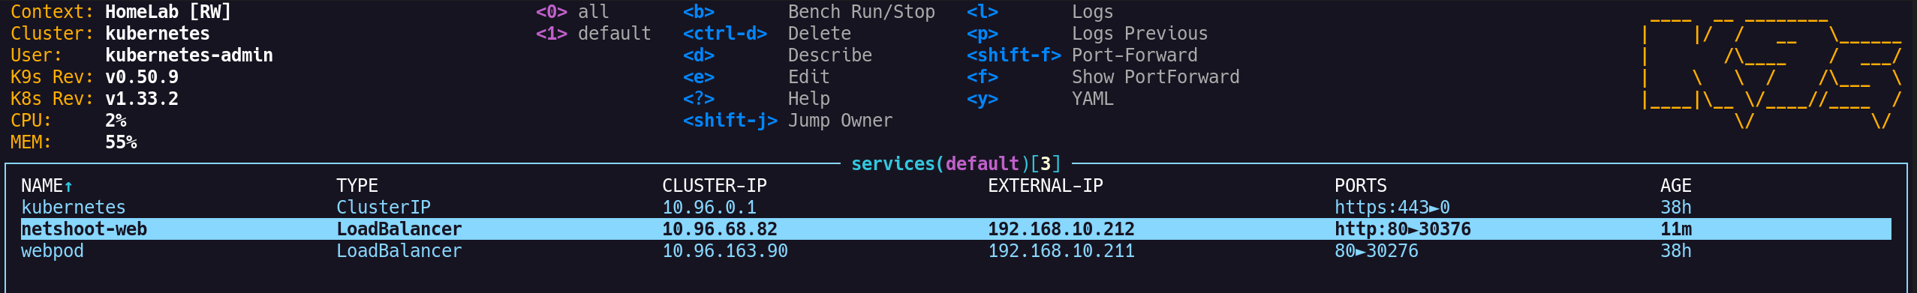This screenshot has width=1917, height=293.
Task: Click the CPU value 2%
Action: 116,121
